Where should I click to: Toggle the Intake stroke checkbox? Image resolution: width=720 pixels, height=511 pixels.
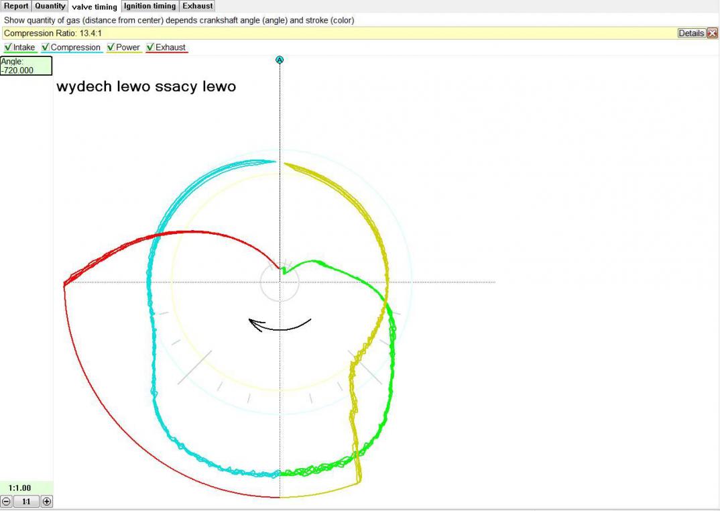[8, 48]
